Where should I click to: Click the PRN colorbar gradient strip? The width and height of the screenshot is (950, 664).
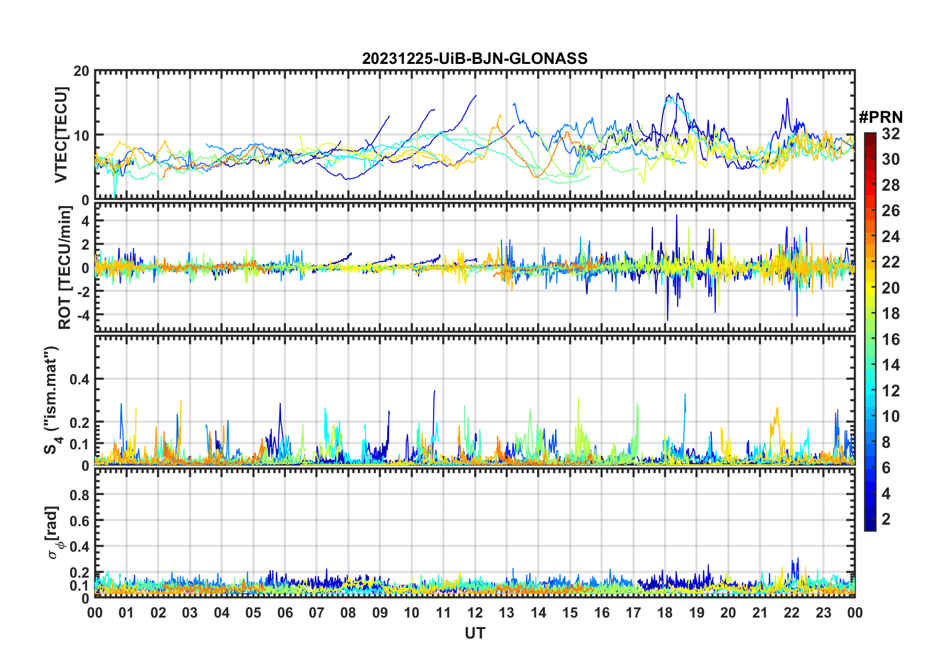pos(870,332)
